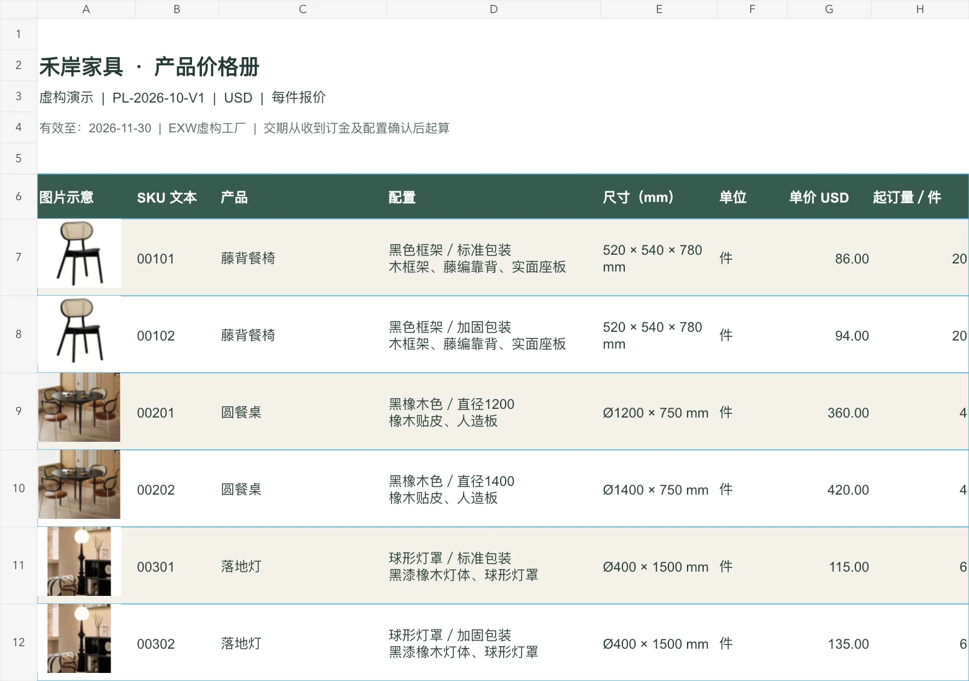Click the unit price cell 420.00
Screen dimensions: 969x681
pyautogui.click(x=829, y=489)
